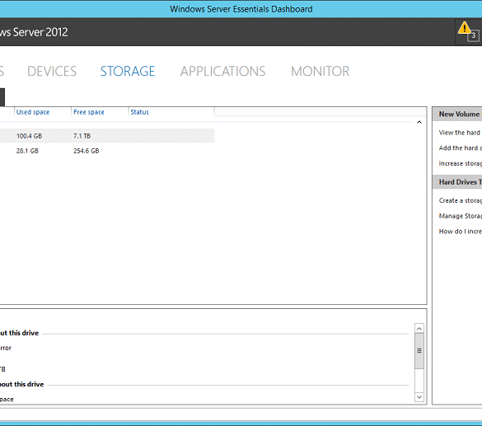Select the drive row with 28.1 GB used
The width and height of the screenshot is (482, 426).
click(x=107, y=151)
